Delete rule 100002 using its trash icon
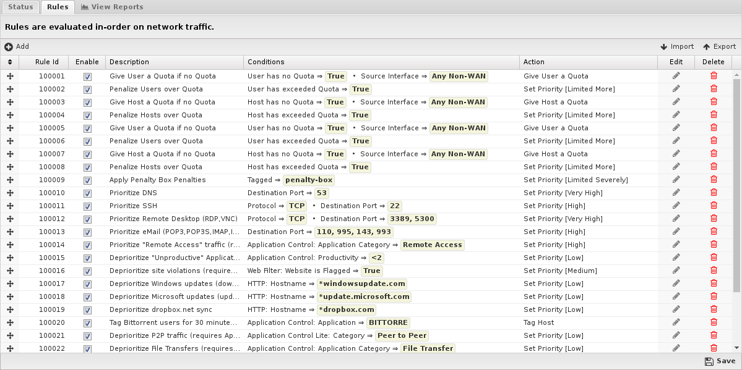This screenshot has height=370, width=742. (714, 89)
